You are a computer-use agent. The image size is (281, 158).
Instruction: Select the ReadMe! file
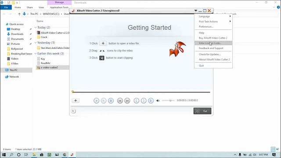point(46,63)
